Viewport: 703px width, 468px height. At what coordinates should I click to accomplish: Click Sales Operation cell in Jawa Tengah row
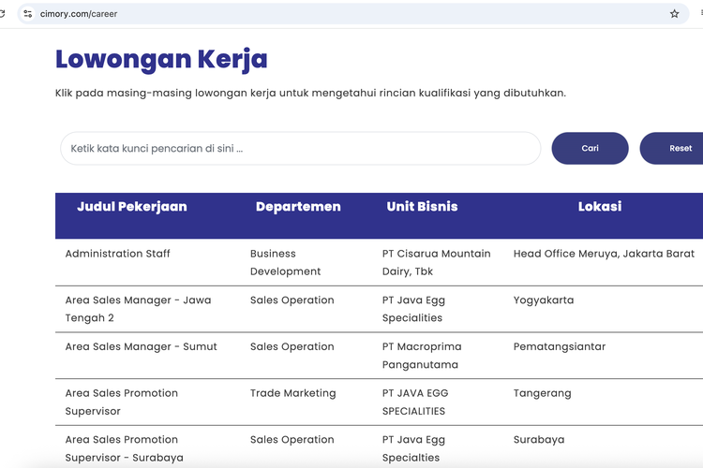(x=292, y=300)
